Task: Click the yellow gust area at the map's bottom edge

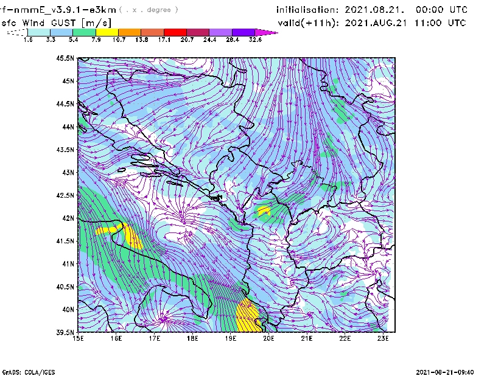Action: point(247,318)
